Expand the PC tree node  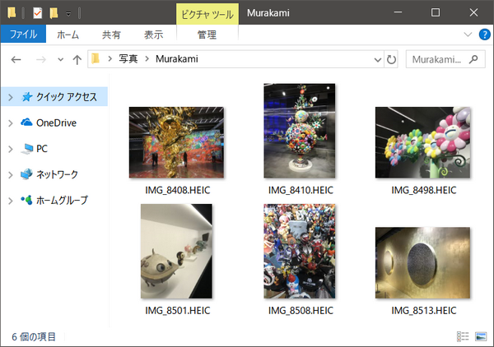(x=11, y=149)
